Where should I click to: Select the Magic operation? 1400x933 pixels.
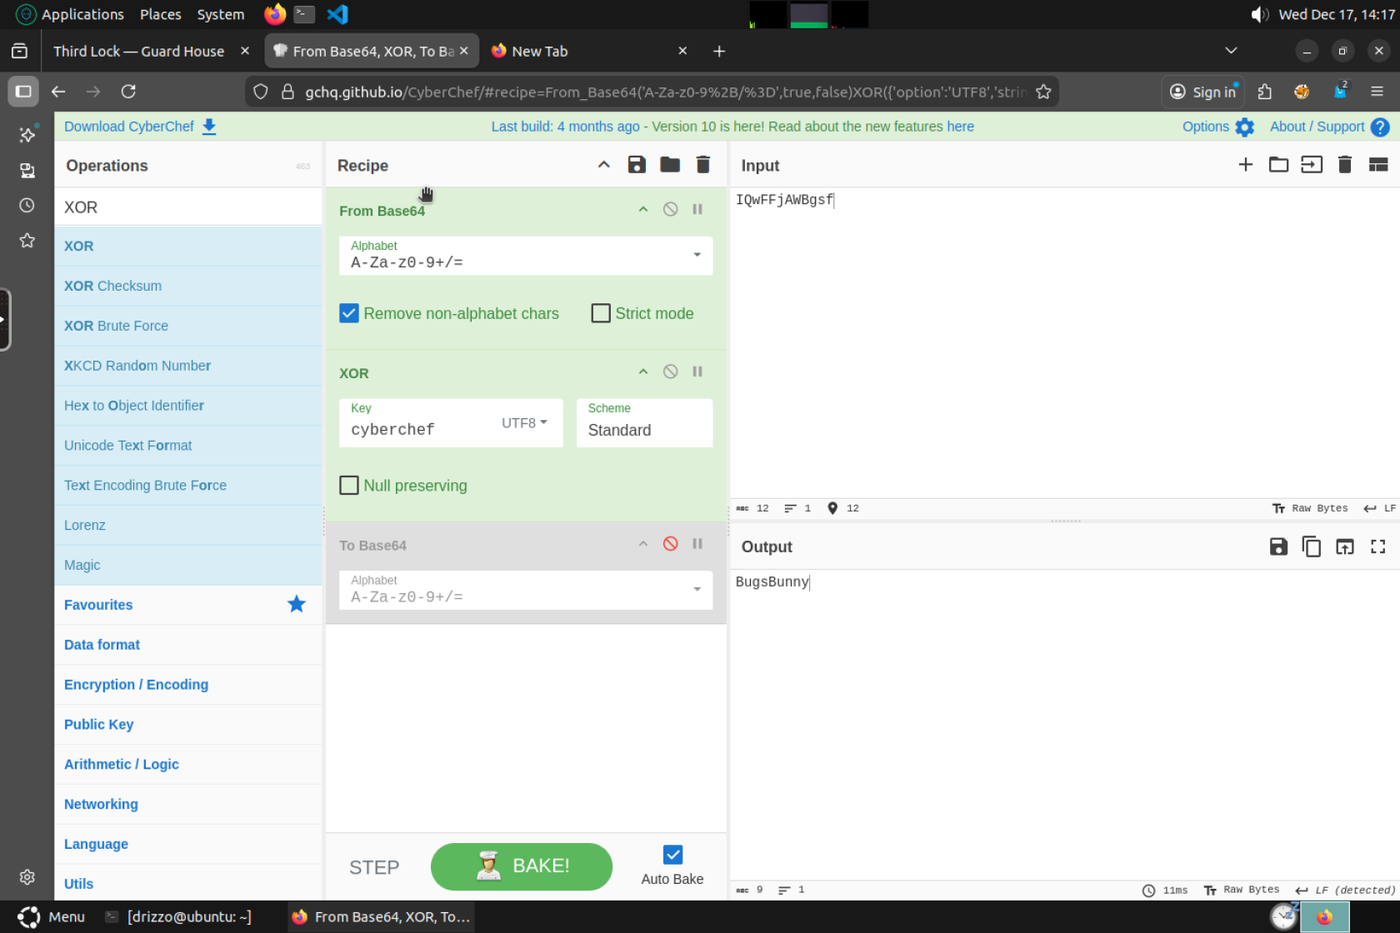[188, 565]
